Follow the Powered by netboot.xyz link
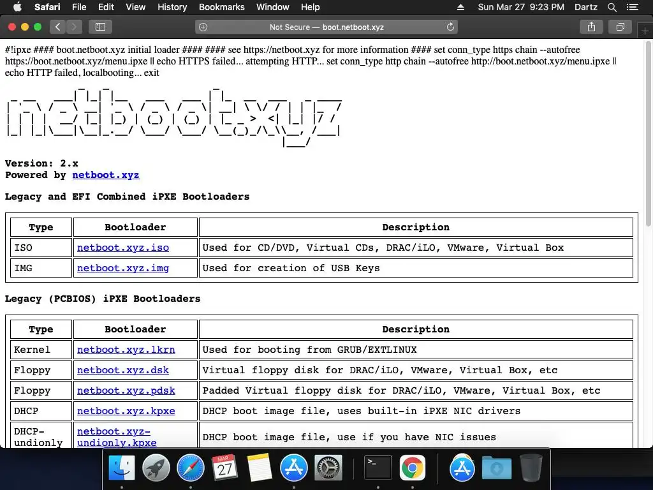The image size is (653, 490). point(106,175)
